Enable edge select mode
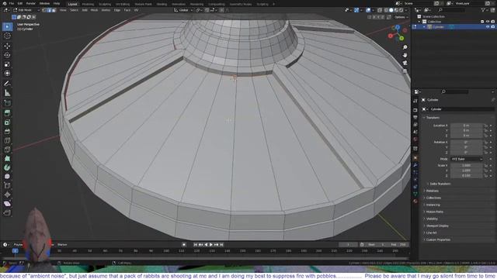This screenshot has height=279, width=497. click(x=49, y=10)
